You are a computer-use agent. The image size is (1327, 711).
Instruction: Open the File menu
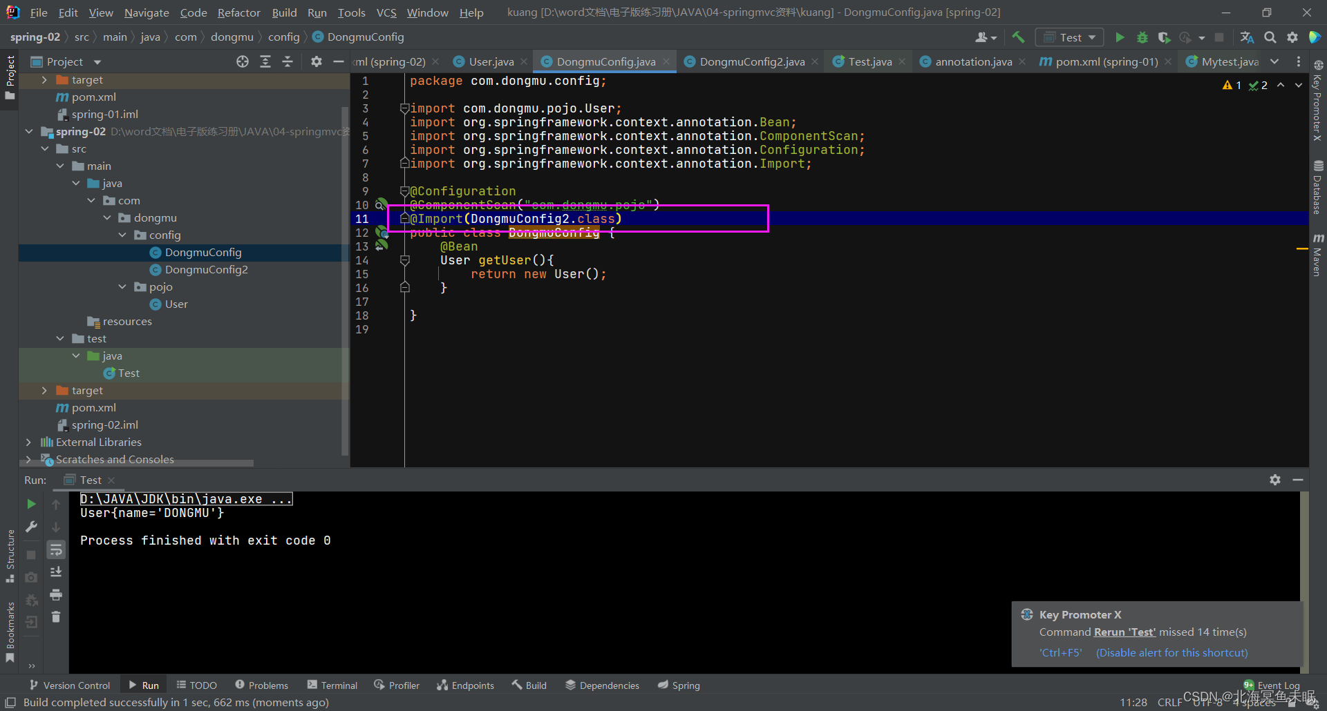pyautogui.click(x=39, y=12)
